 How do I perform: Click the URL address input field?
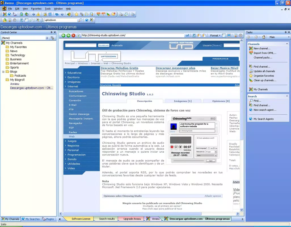point(132,35)
